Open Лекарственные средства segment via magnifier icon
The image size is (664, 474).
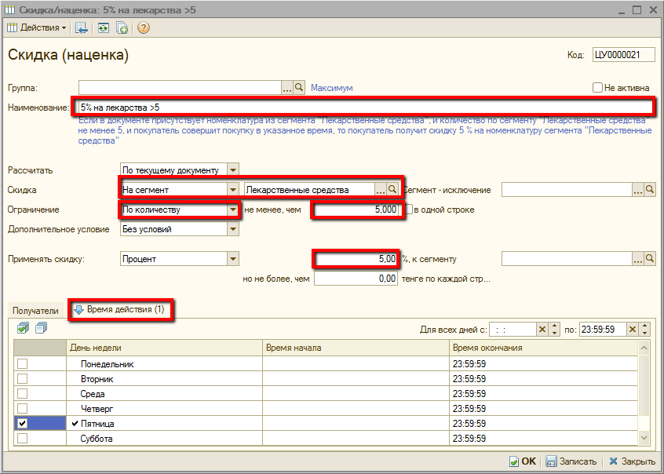pyautogui.click(x=393, y=189)
